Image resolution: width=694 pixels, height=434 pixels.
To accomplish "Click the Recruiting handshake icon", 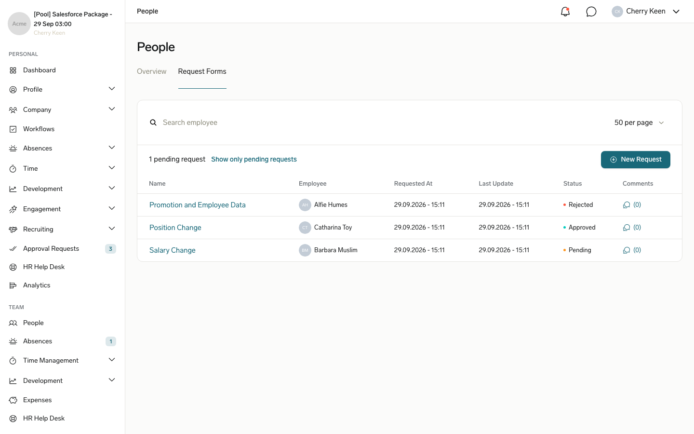I will 13,230.
